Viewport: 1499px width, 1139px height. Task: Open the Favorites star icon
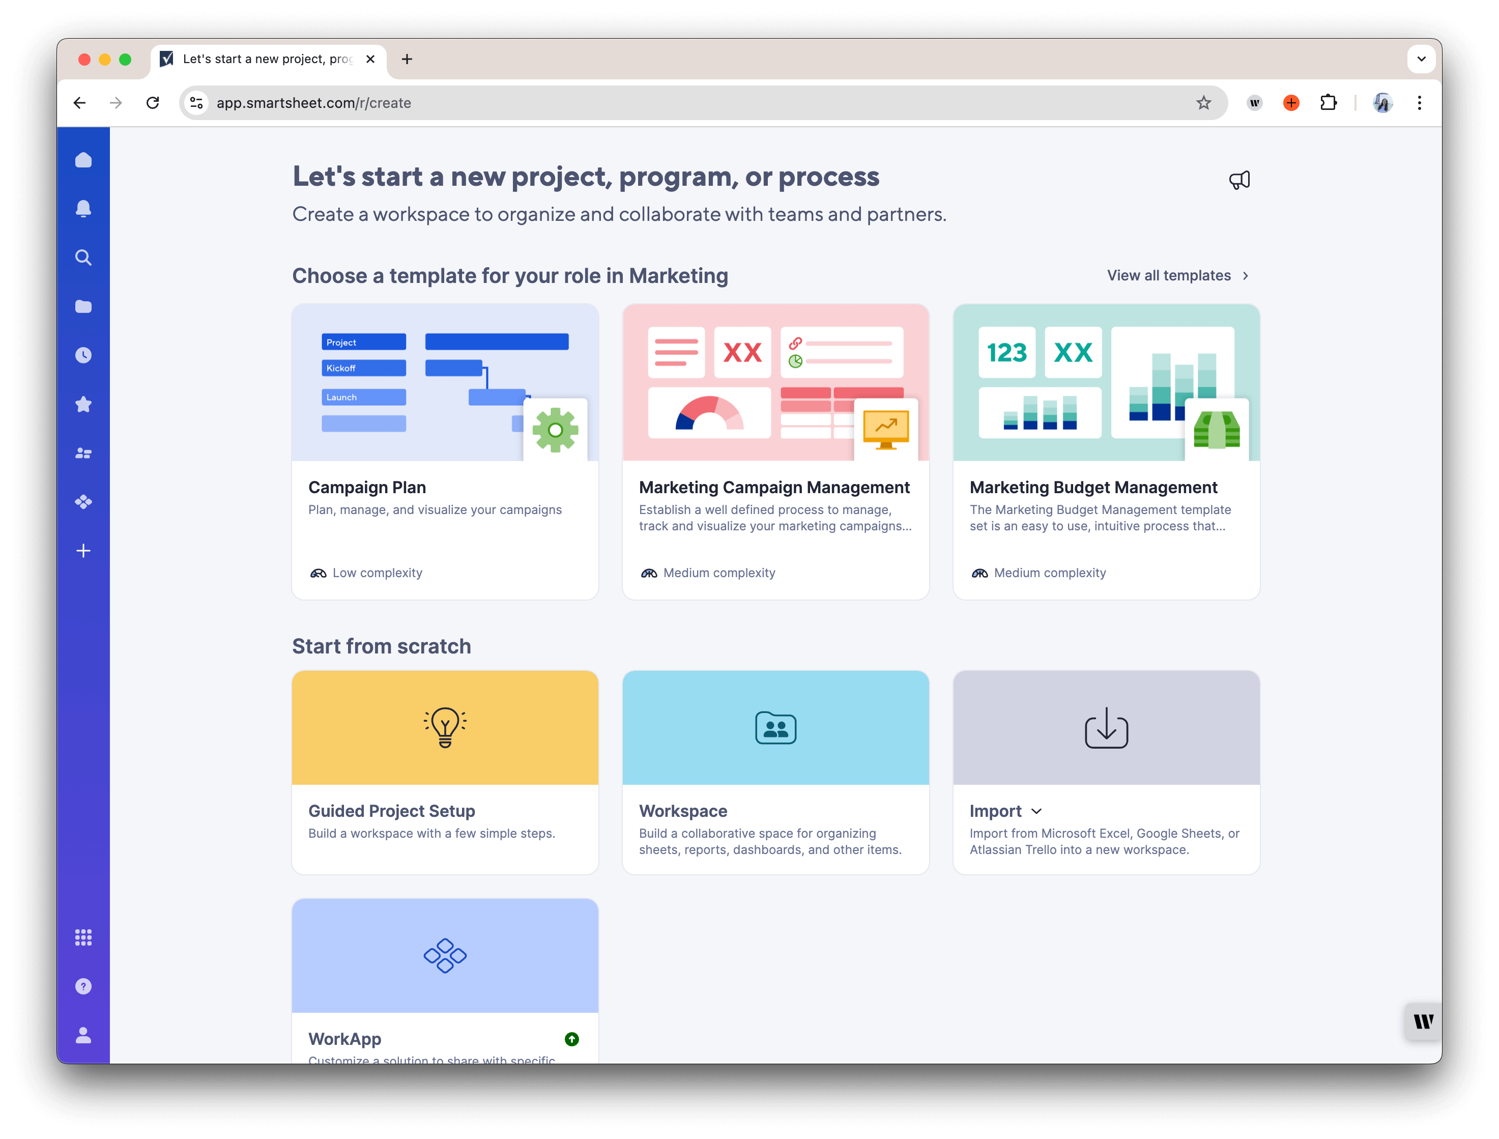(83, 404)
